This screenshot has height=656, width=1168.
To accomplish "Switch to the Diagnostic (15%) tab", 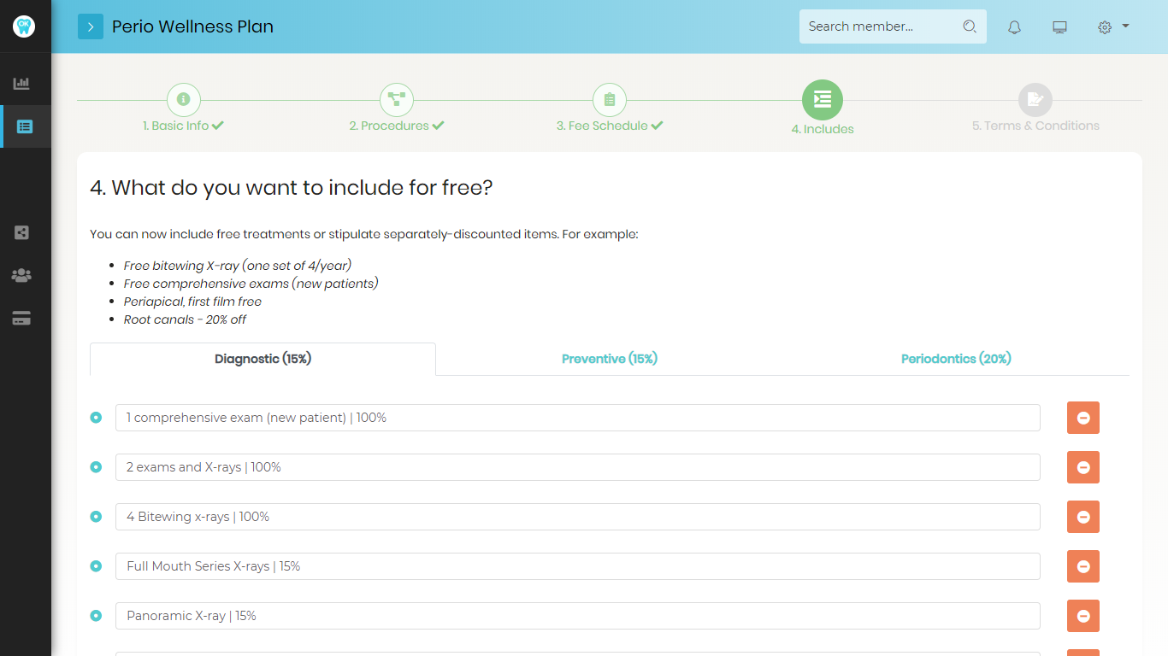I will [x=263, y=359].
